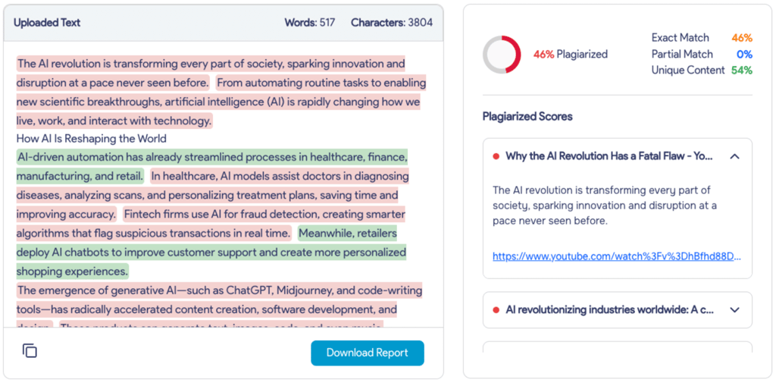Expand the 'AI revolutionizing industries worldwide' card
Screen dimensions: 776x386
[735, 310]
